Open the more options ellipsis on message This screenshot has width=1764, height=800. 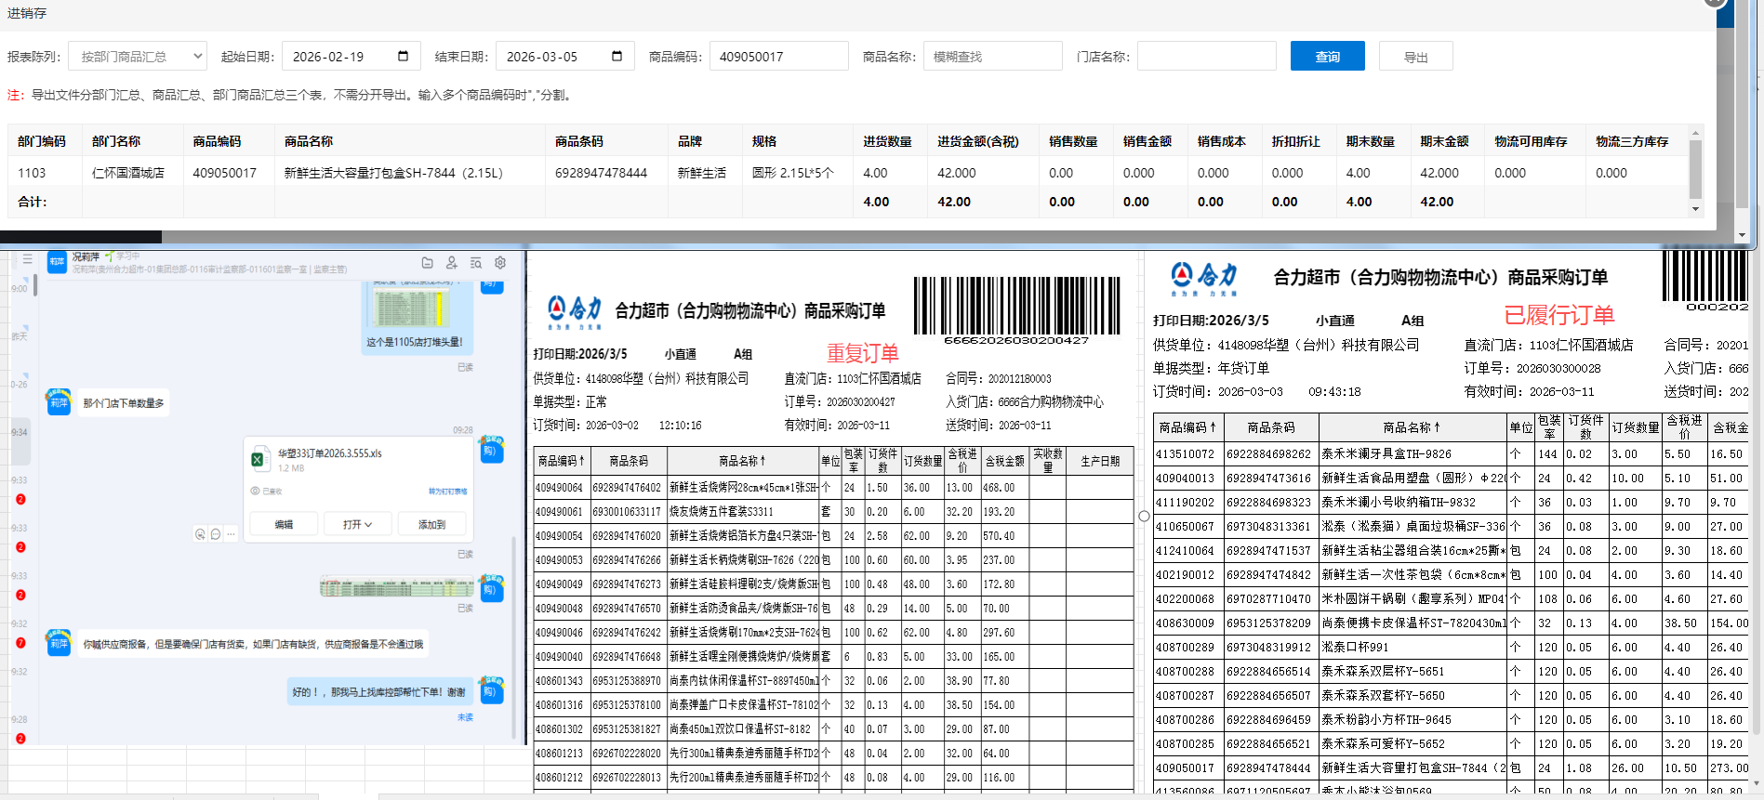point(231,534)
